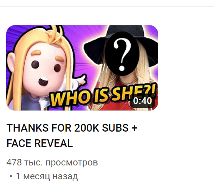Click the FACE REVEAL title line
Viewport: 214px width, 187px height.
[x=40, y=144]
